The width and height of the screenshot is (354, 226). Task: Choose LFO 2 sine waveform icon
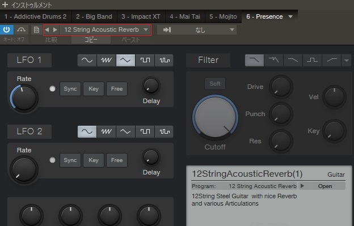click(87, 131)
